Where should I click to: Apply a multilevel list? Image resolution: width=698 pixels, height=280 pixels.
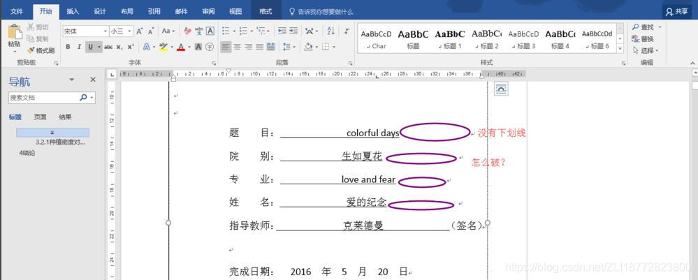[261, 31]
